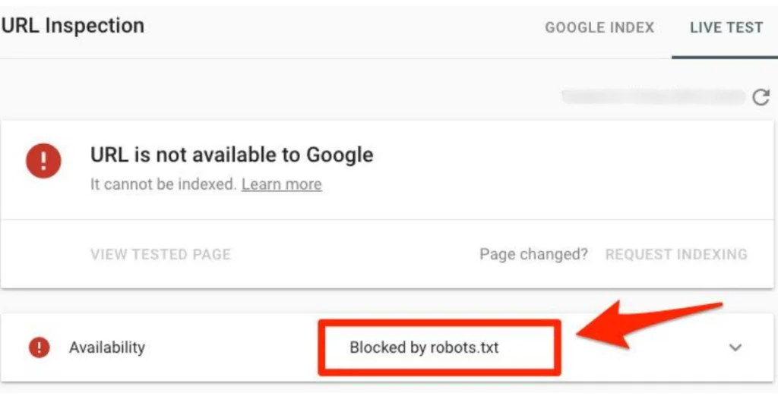Click REQUEST INDEXING
Image resolution: width=778 pixels, height=399 pixels.
click(676, 254)
